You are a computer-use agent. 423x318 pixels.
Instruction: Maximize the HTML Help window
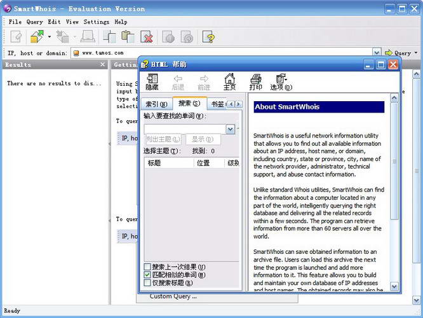click(380, 65)
